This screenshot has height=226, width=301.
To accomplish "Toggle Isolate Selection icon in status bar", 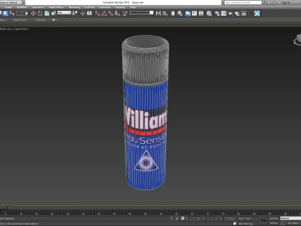I will 171,218.
